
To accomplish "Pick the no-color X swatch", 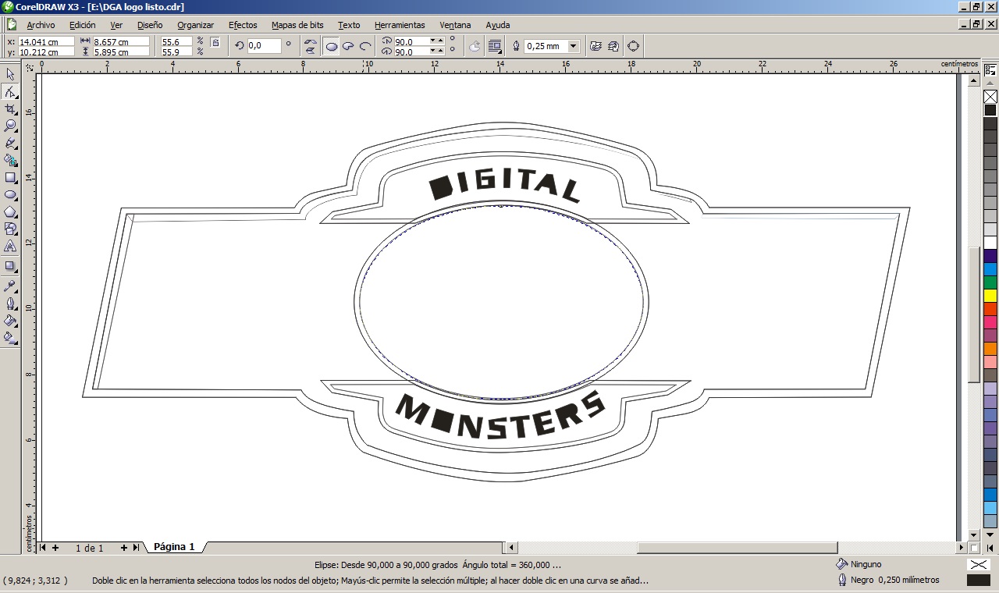I will [990, 97].
